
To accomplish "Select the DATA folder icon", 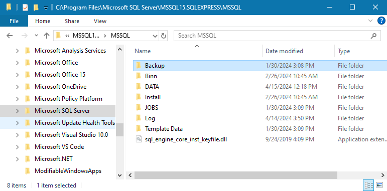I will pyautogui.click(x=139, y=87).
